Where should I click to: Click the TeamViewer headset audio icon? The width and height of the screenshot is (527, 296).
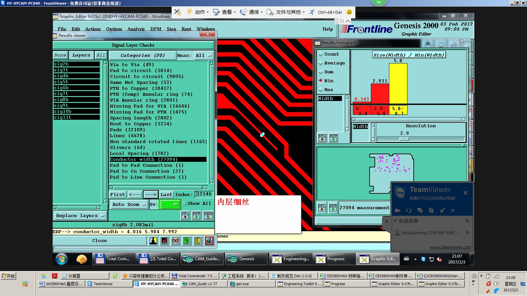(x=409, y=210)
